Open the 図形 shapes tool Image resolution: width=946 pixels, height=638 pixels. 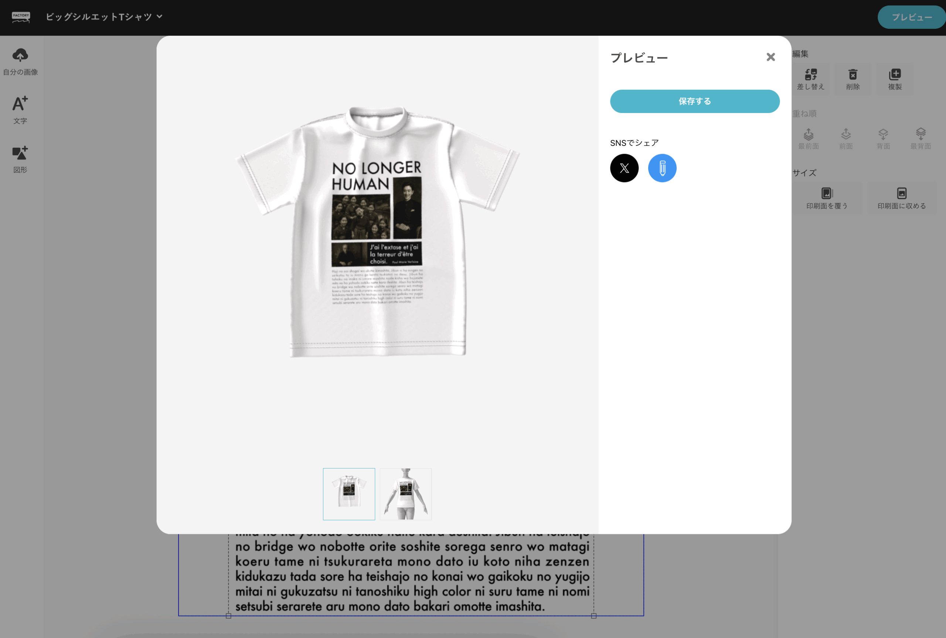pyautogui.click(x=20, y=159)
